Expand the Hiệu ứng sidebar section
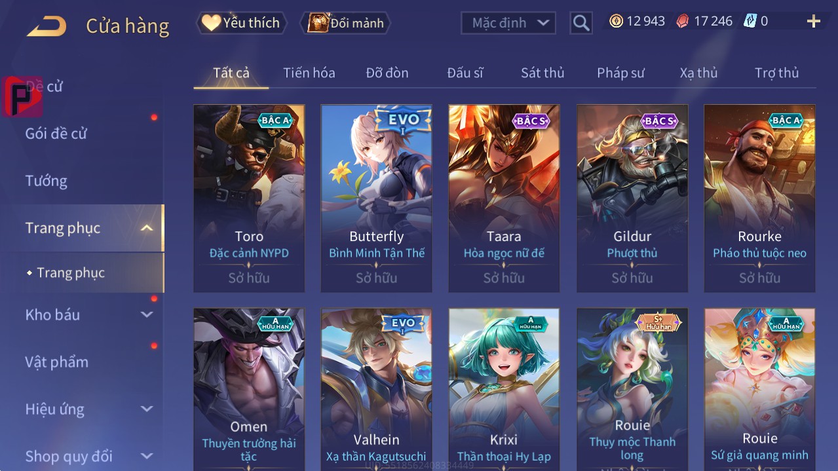 [x=147, y=409]
